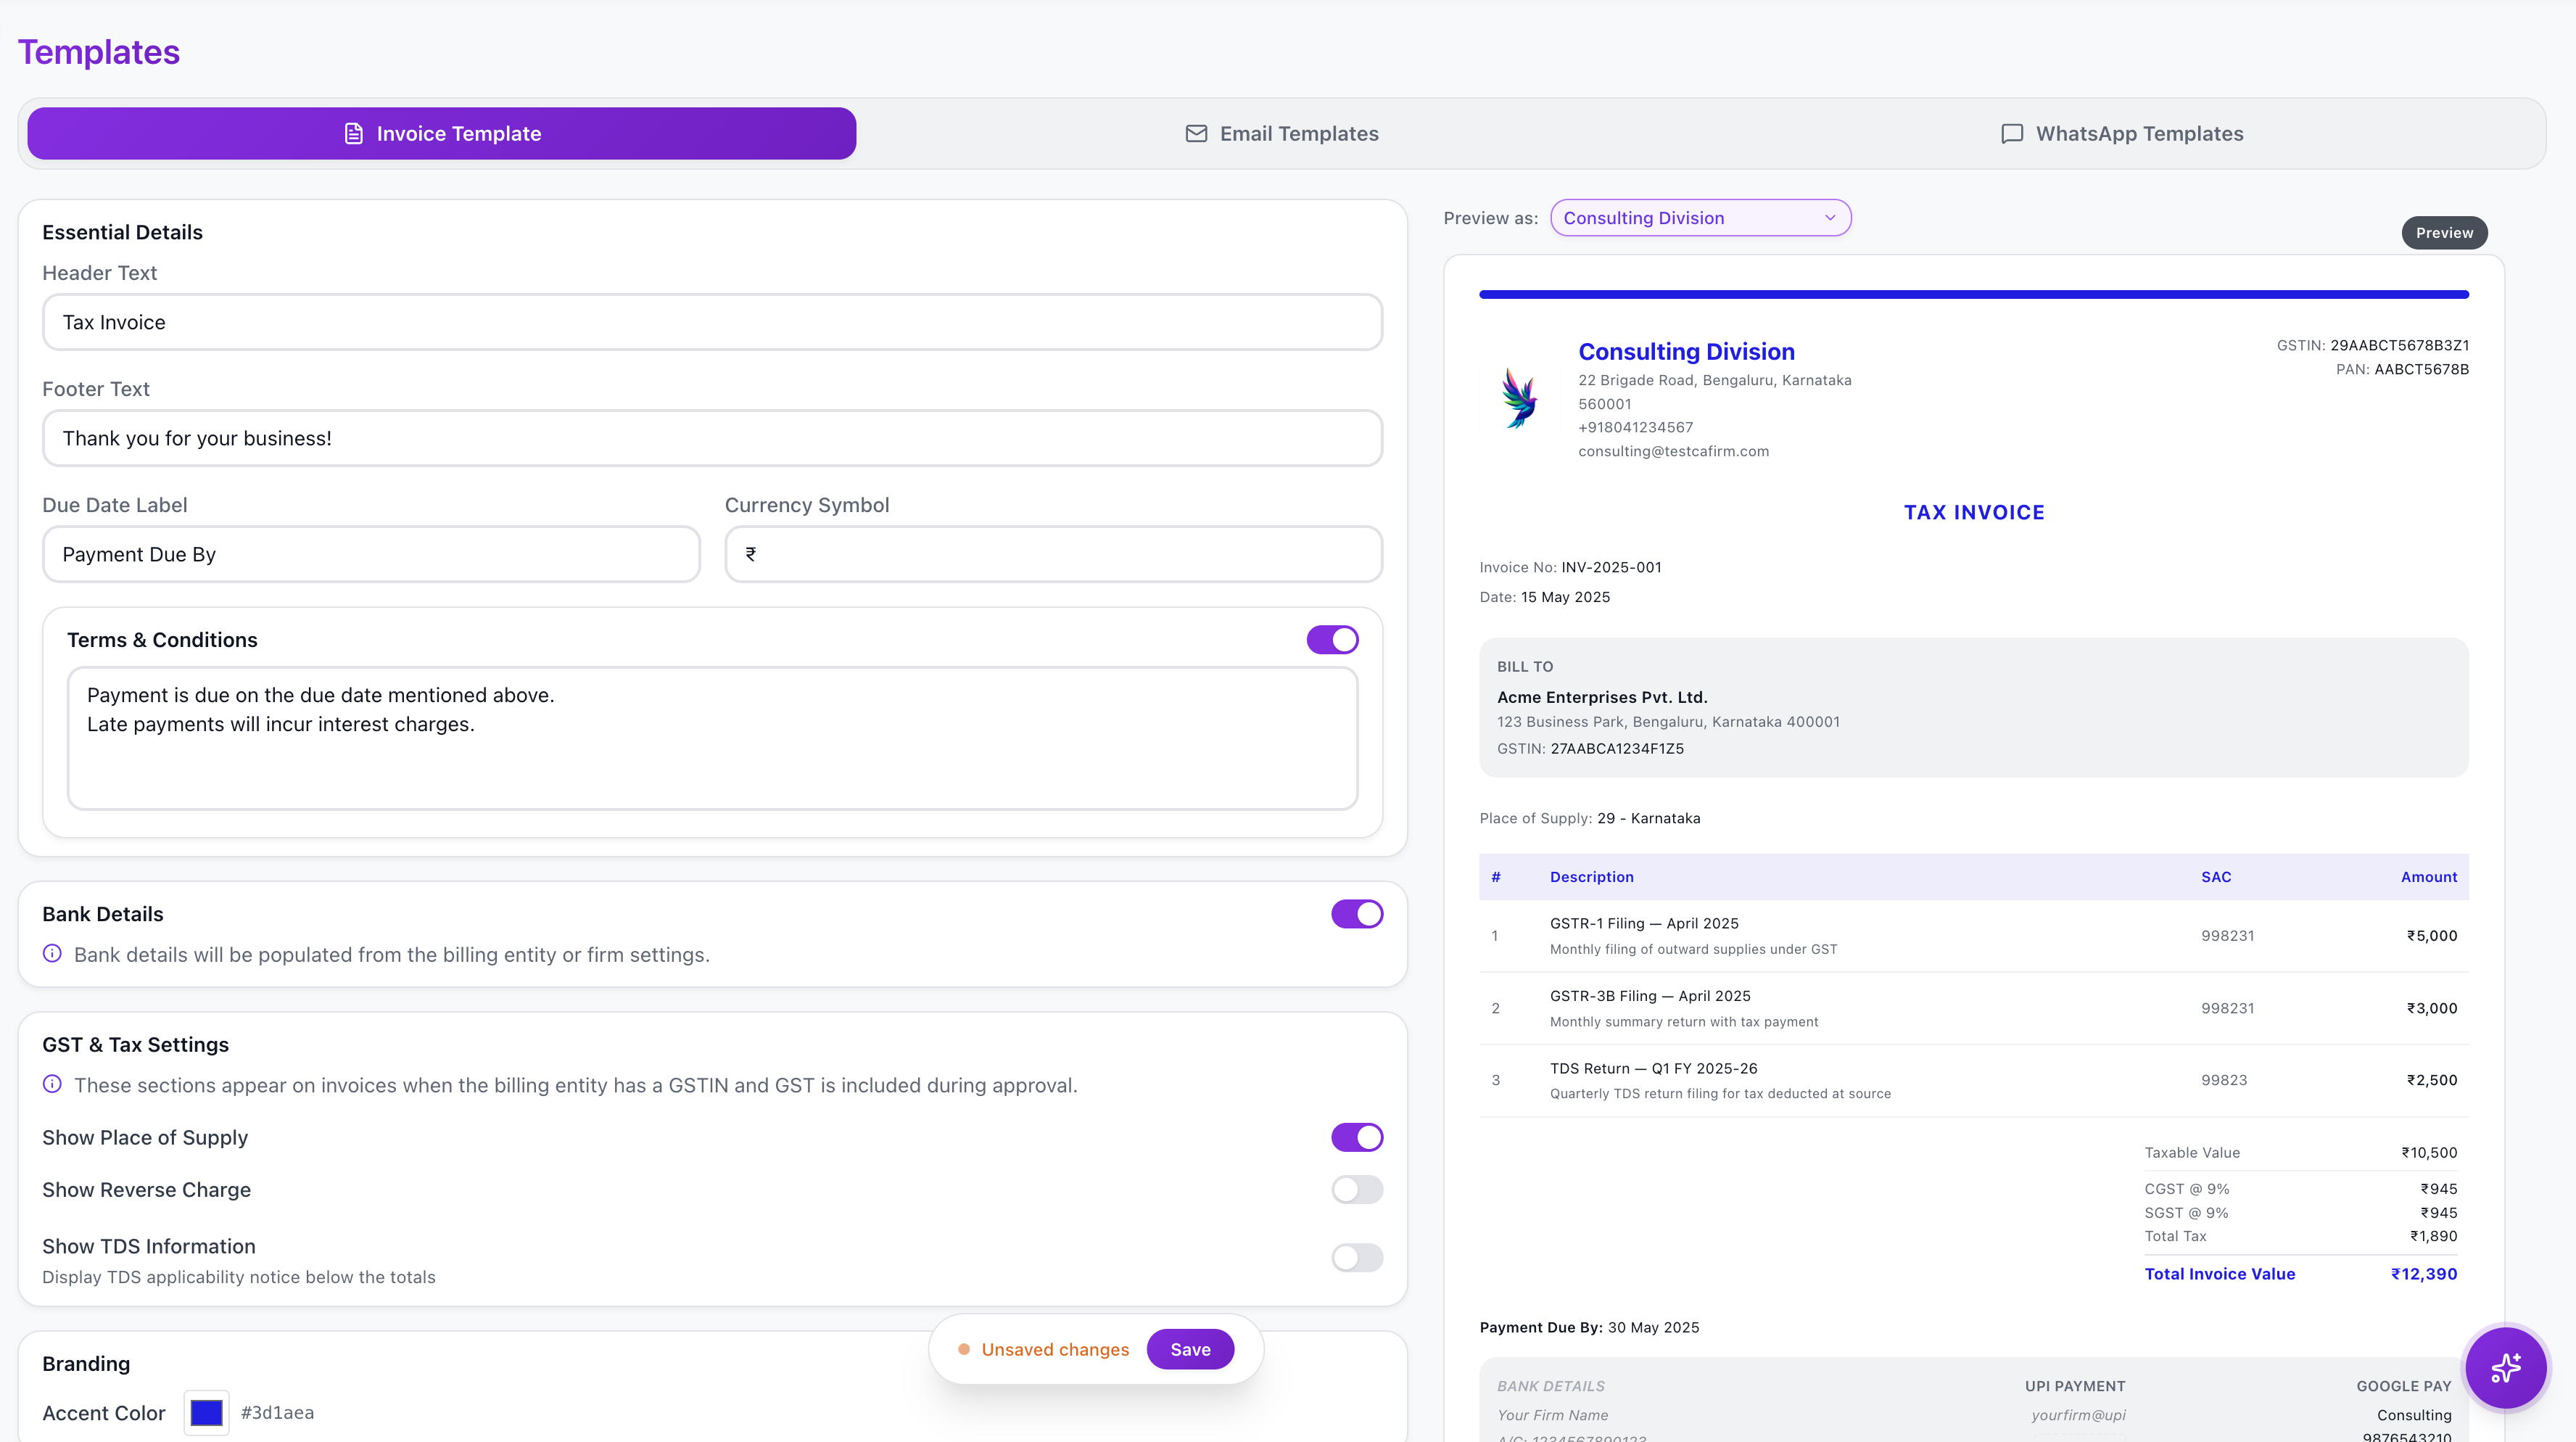Enable the Show Reverse Charge toggle
The image size is (2576, 1442).
(x=1356, y=1189)
